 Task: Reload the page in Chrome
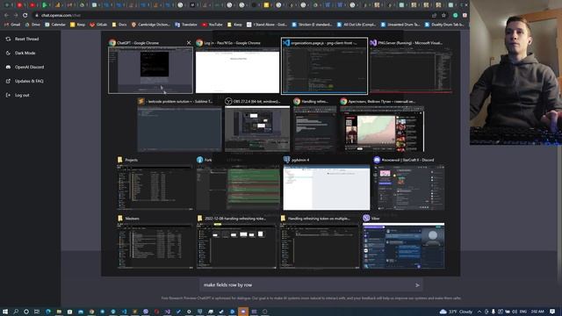coord(25,16)
